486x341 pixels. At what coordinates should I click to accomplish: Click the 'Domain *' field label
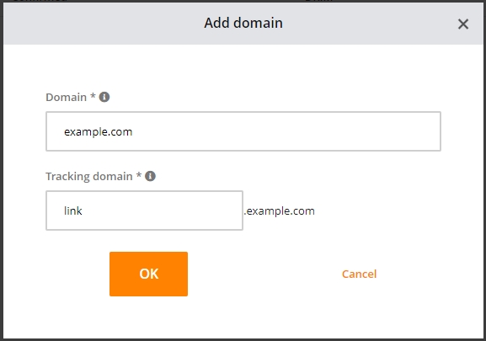(71, 98)
